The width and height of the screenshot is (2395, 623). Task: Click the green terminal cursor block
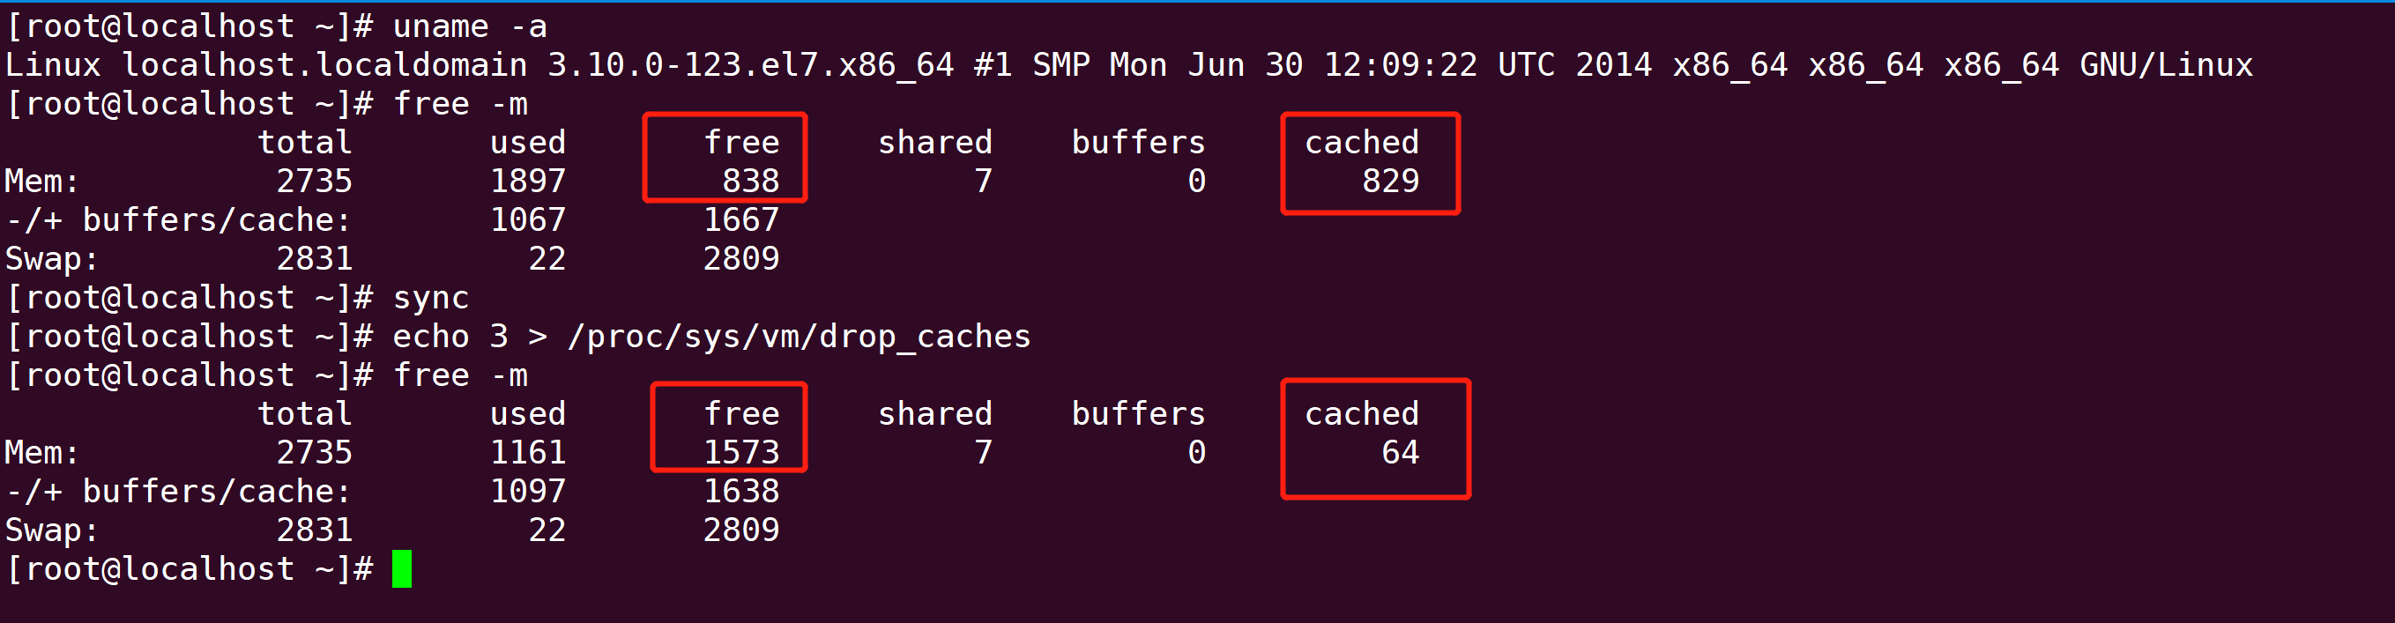click(402, 569)
